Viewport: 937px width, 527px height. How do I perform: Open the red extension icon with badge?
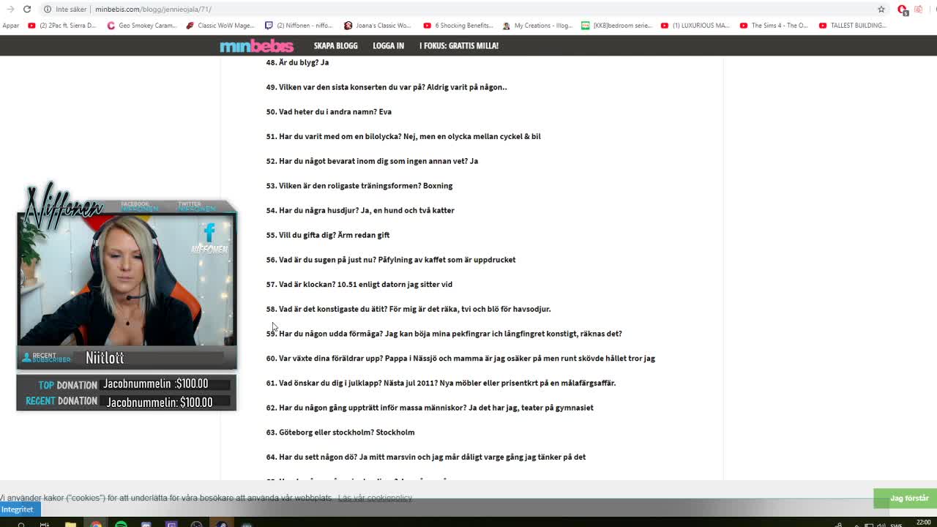903,10
